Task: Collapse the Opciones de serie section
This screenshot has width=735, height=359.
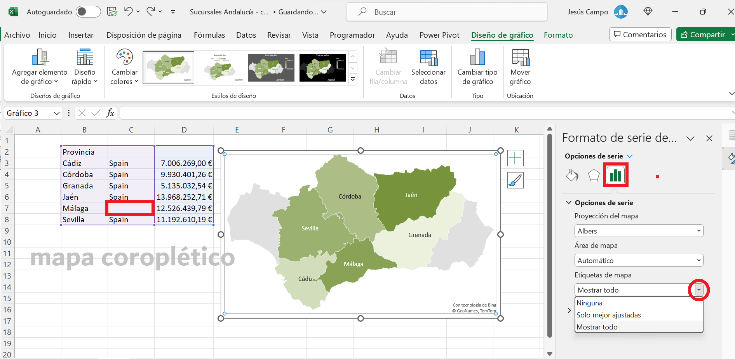Action: (x=569, y=202)
